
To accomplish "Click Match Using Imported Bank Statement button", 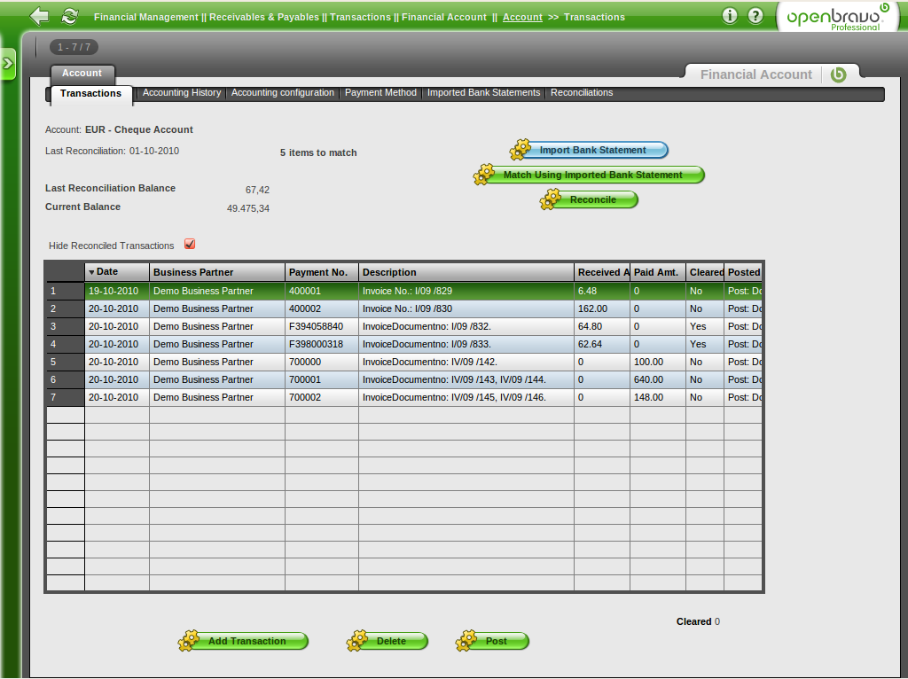I will pyautogui.click(x=592, y=175).
